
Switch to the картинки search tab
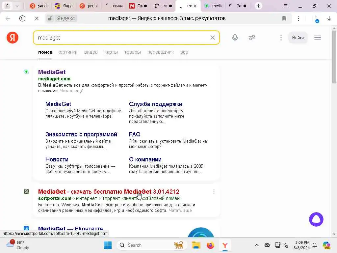click(x=67, y=52)
